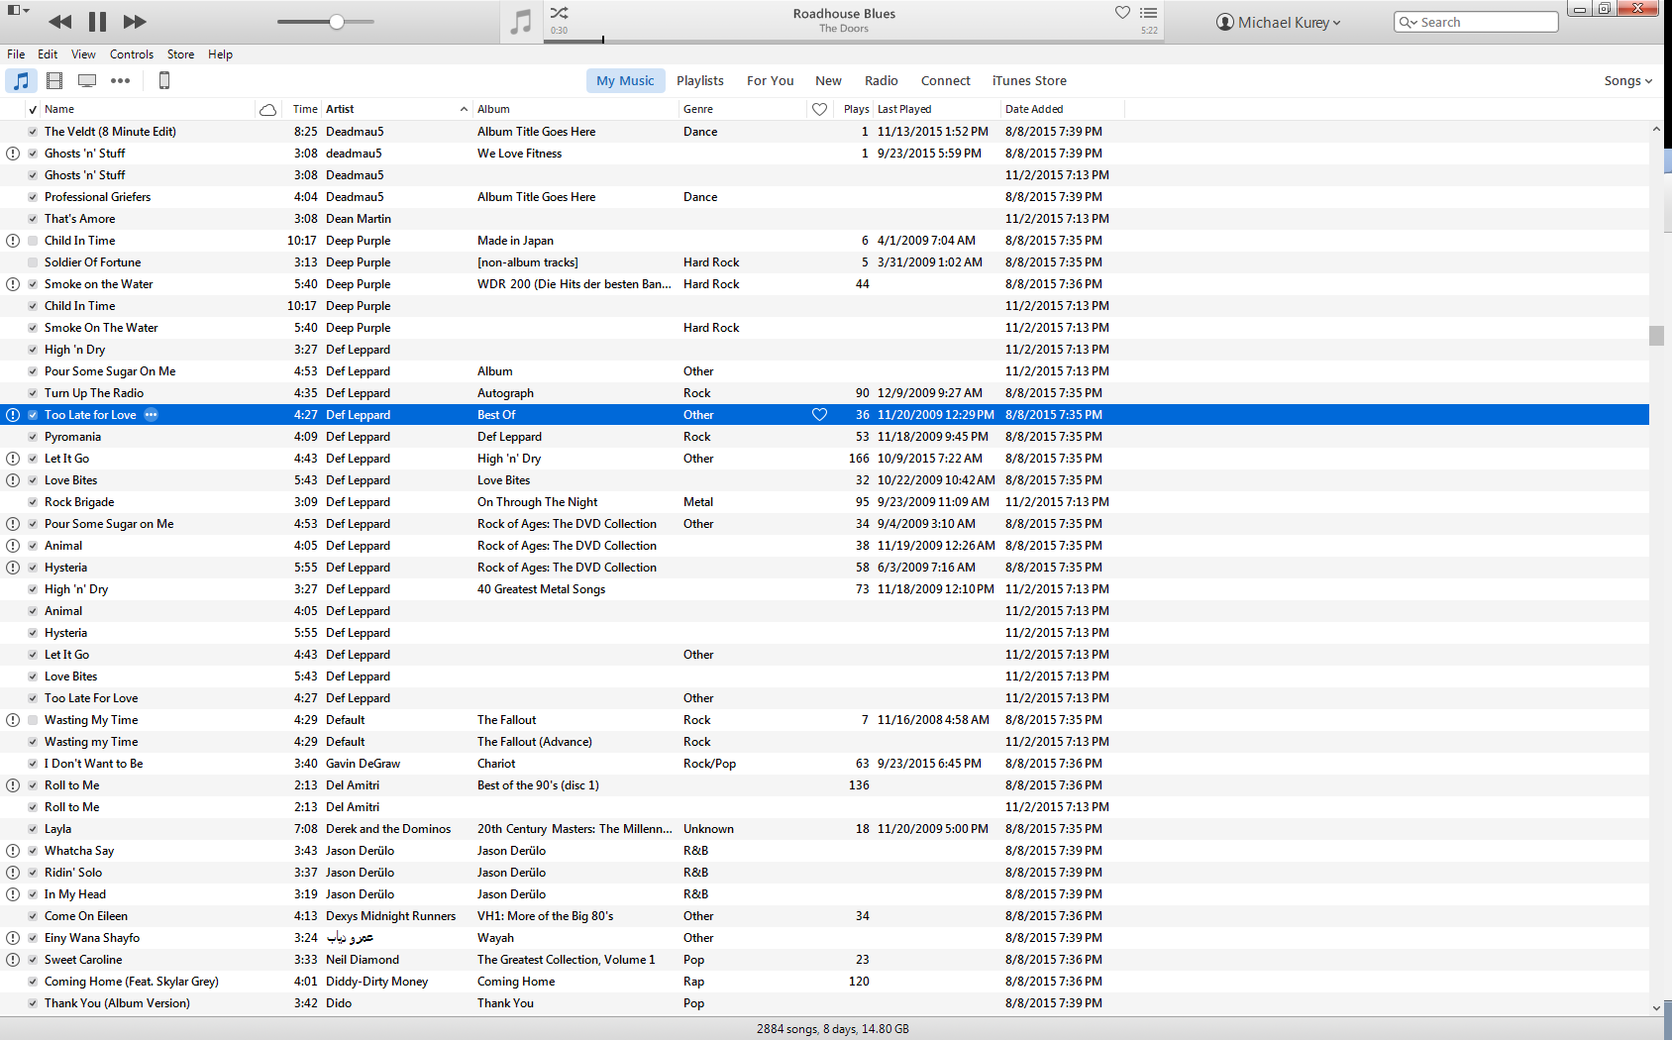Check the Soldier Of Fortune checkbox
This screenshot has width=1672, height=1040.
(33, 262)
